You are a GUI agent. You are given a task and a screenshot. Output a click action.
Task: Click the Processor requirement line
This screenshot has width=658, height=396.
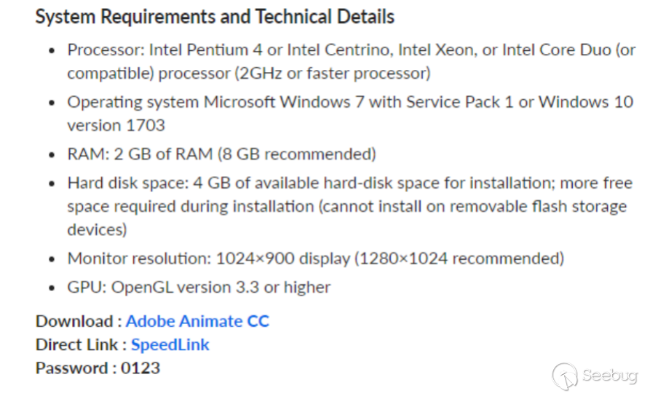pos(351,50)
